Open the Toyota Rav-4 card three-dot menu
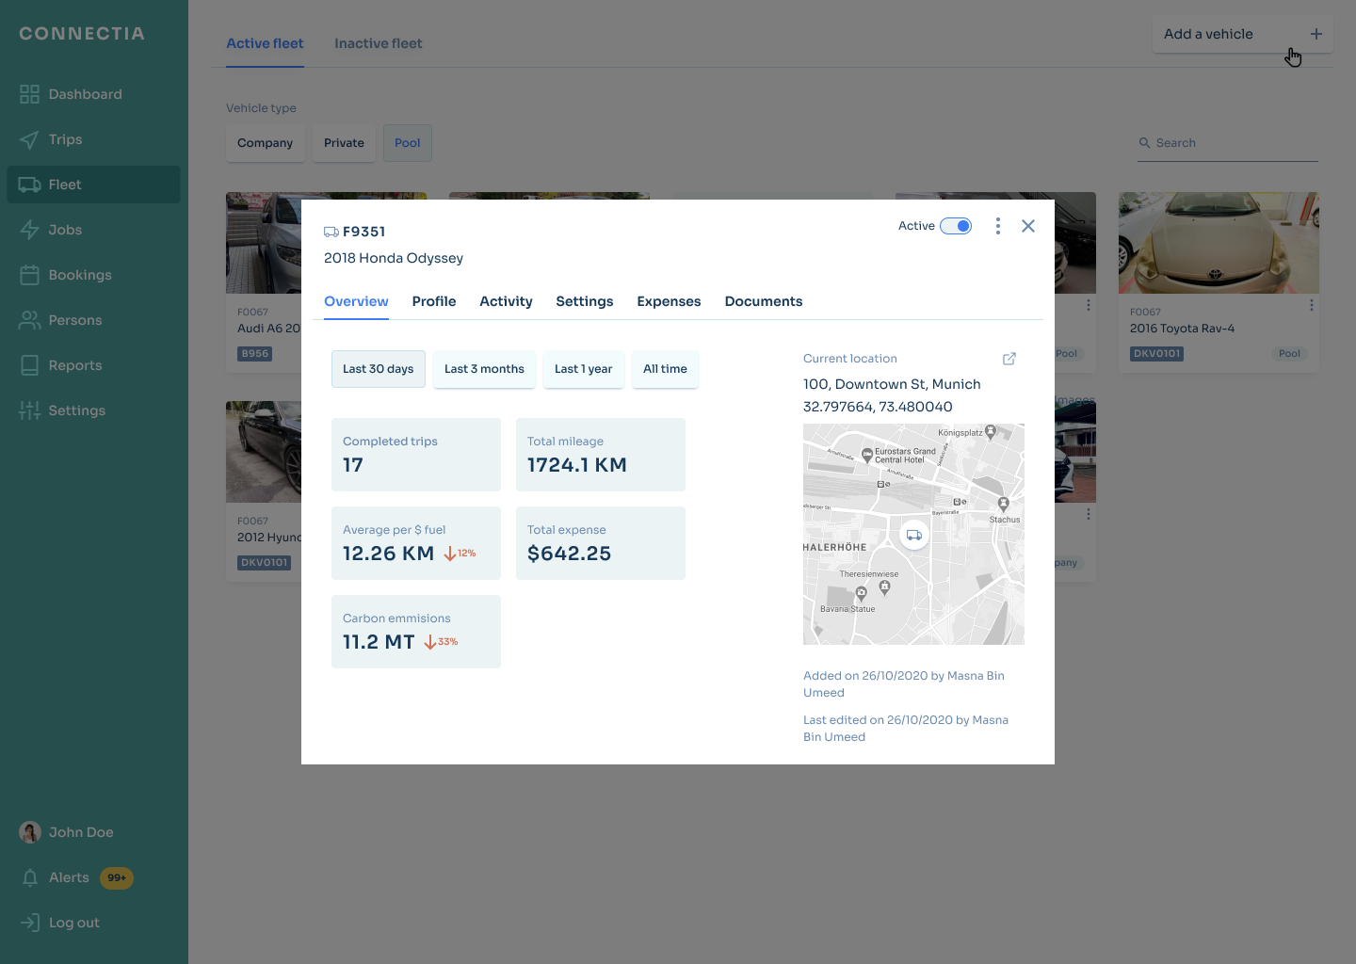 (1311, 305)
